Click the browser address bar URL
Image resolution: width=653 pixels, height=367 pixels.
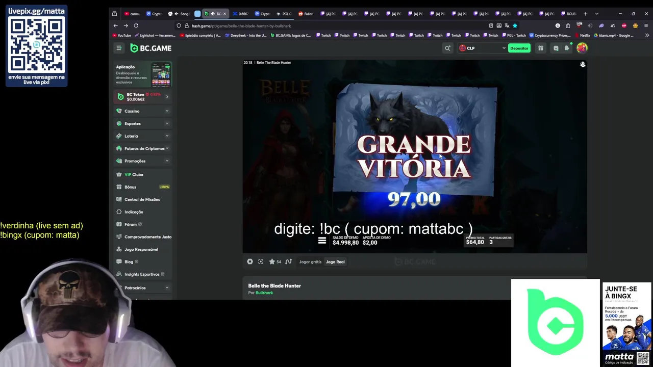[241, 25]
